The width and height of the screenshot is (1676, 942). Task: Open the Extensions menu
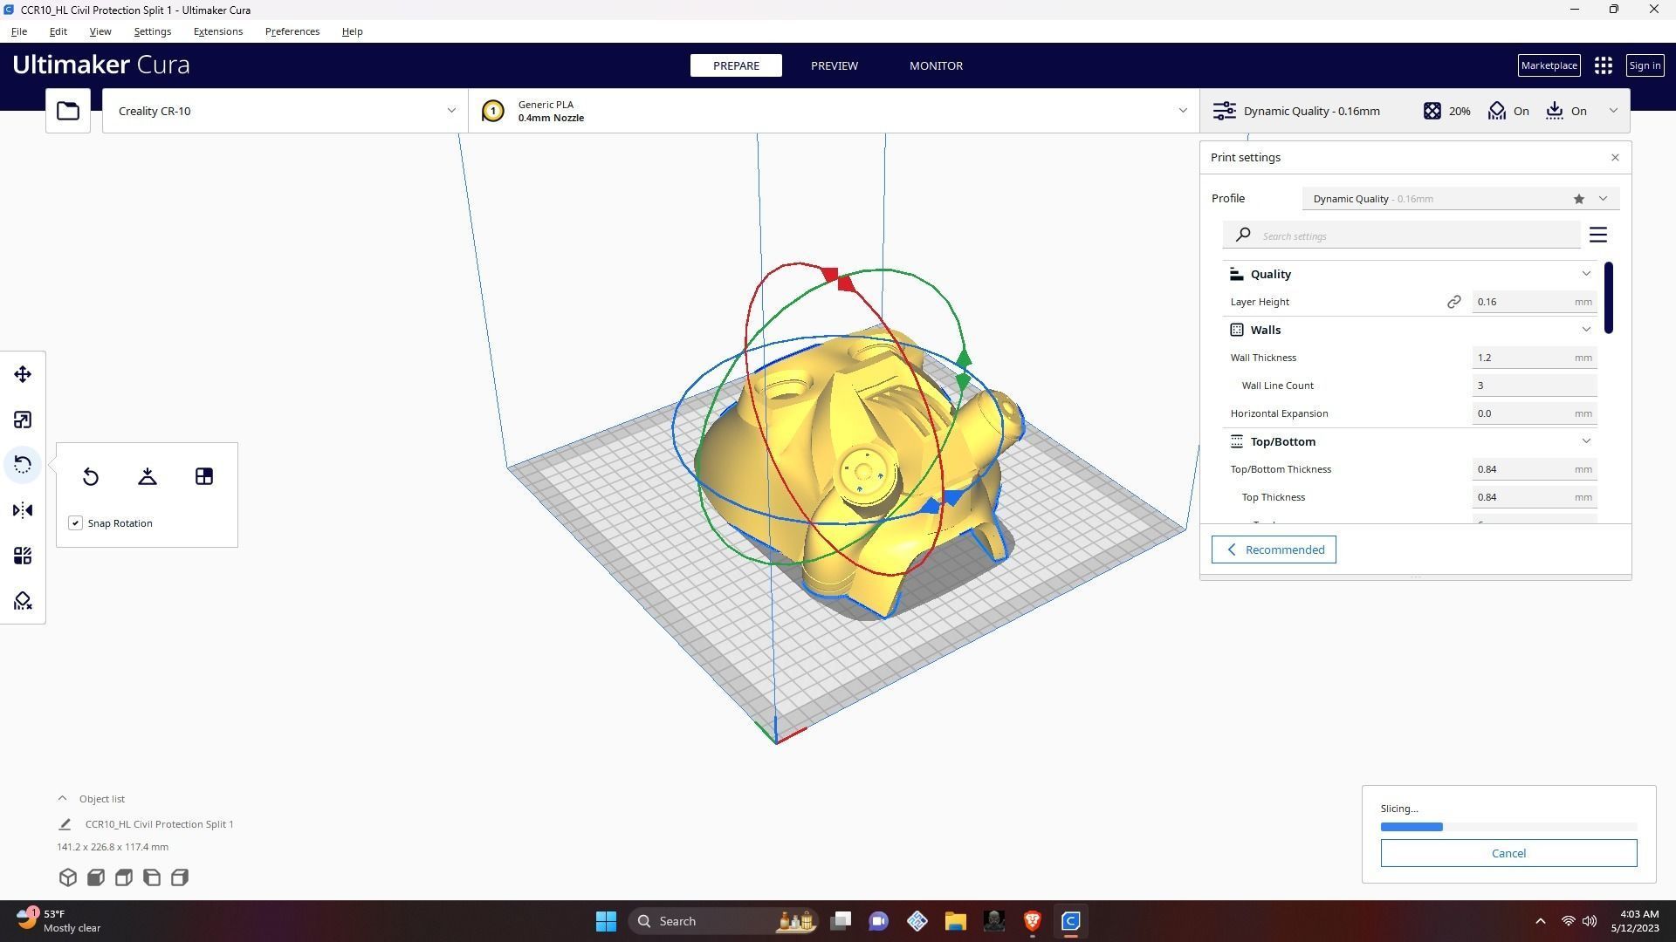point(218,31)
